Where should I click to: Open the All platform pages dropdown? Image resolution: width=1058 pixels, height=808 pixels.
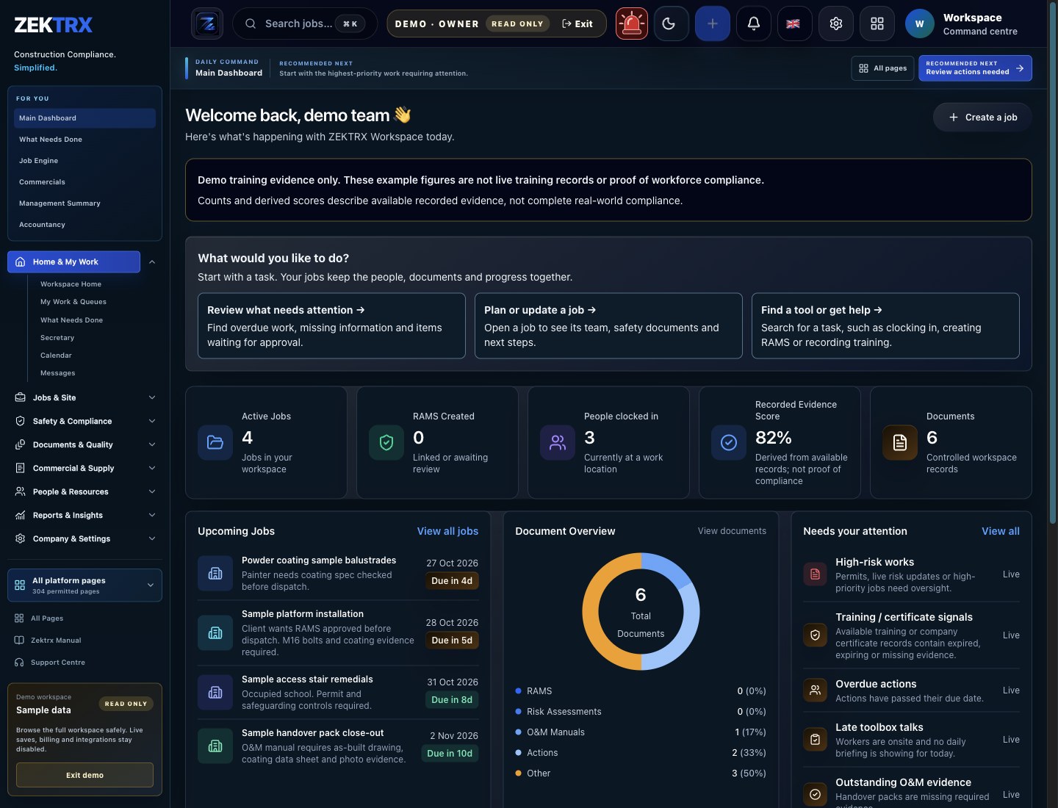pyautogui.click(x=84, y=585)
